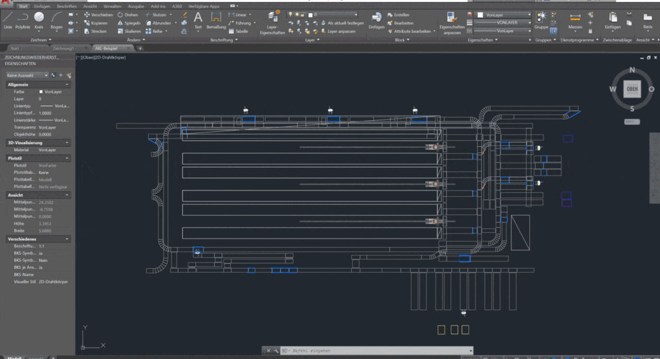Click the O compass direction on ViewCube
The image size is (660, 359).
(651, 89)
